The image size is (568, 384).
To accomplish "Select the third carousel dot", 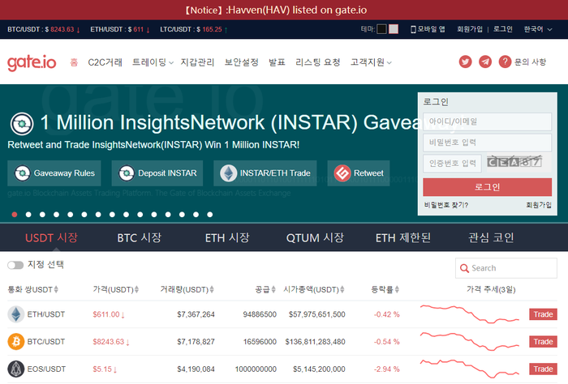I will pos(42,215).
